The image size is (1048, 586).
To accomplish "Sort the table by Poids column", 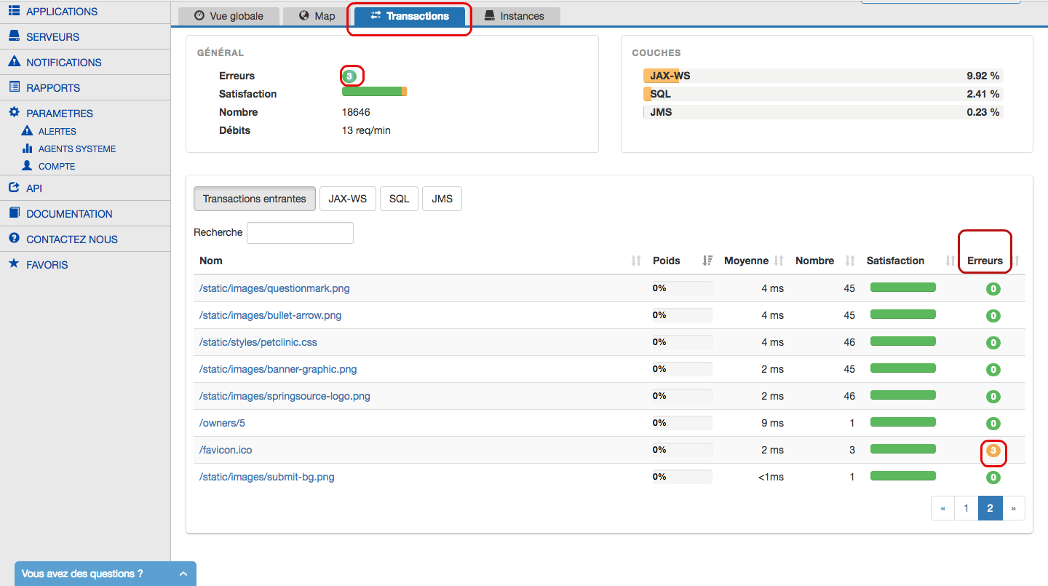I will (707, 261).
